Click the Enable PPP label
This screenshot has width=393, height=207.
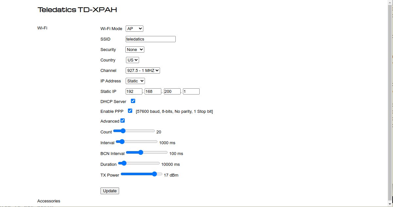click(x=112, y=112)
